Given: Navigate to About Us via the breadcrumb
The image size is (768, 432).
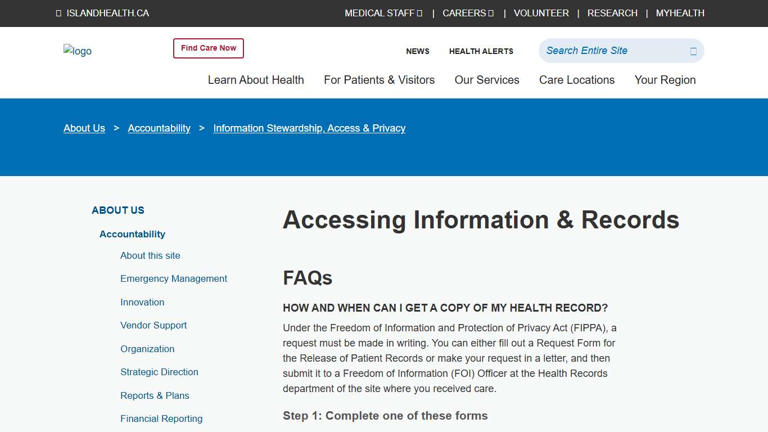Looking at the screenshot, I should (x=84, y=128).
